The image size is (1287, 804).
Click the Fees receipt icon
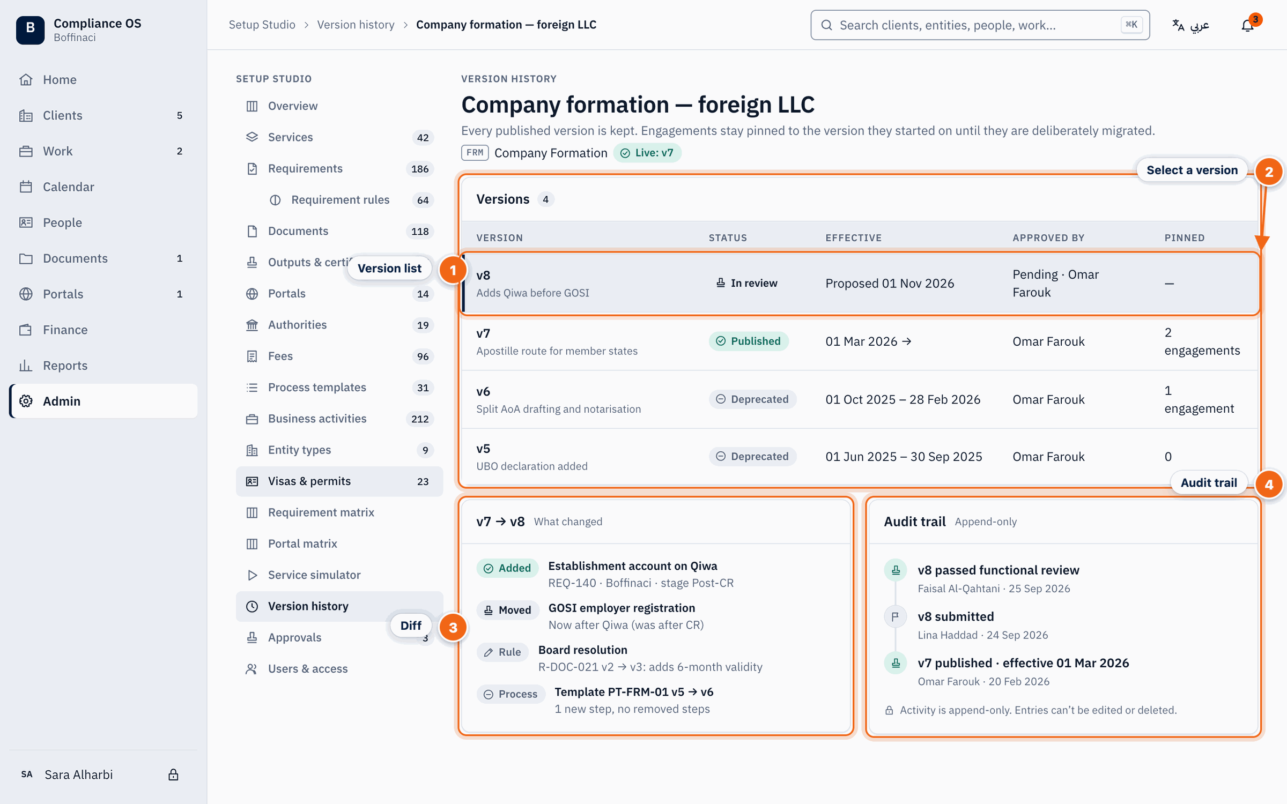(252, 356)
